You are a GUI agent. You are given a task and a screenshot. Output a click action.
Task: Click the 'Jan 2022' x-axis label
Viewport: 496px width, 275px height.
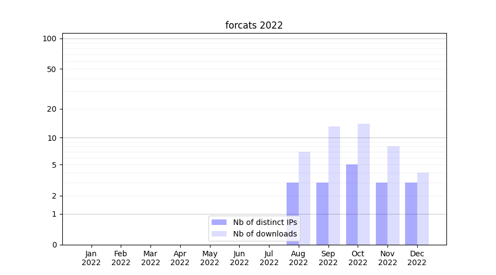(x=91, y=258)
